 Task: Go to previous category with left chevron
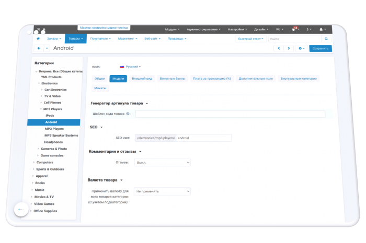pos(279,48)
